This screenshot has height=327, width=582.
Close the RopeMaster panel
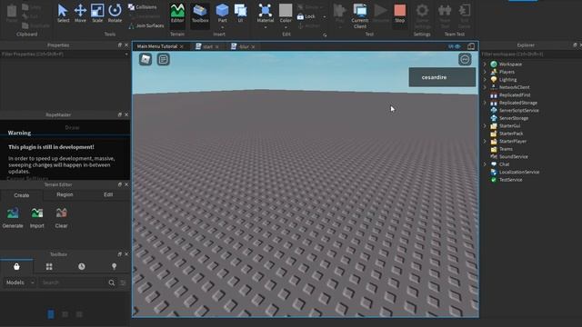126,115
